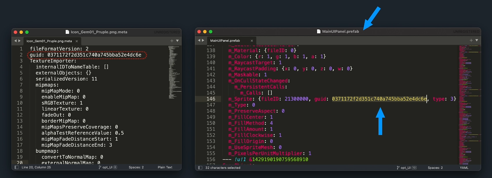Click 'm_FillMethod: 4' line
The height and width of the screenshot is (178, 492).
251,123
